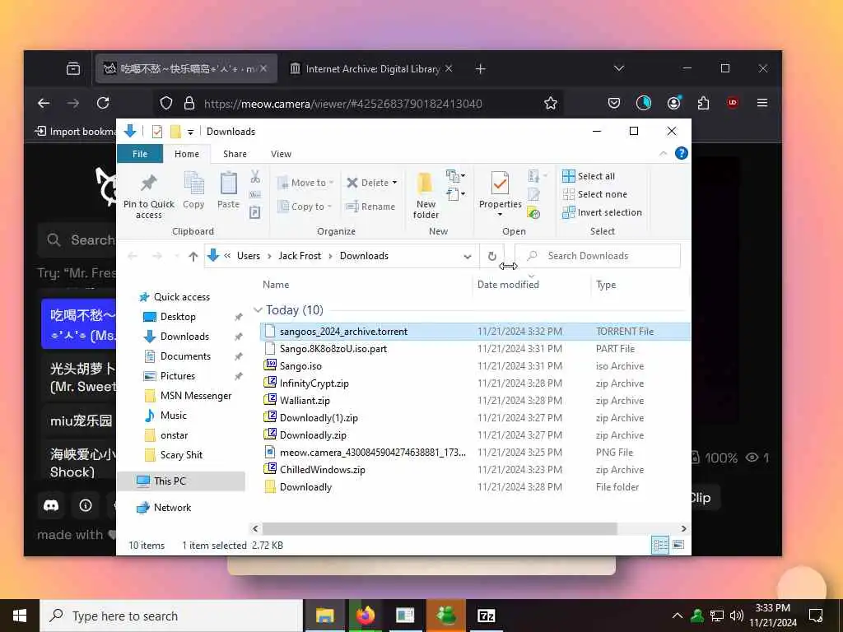The height and width of the screenshot is (632, 843).
Task: Switch to the Share ribbon tab
Action: [235, 154]
